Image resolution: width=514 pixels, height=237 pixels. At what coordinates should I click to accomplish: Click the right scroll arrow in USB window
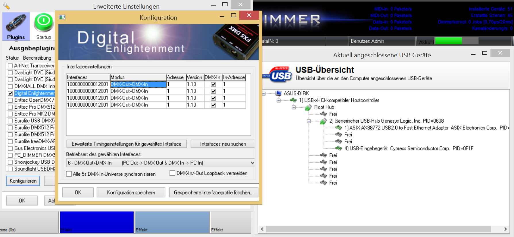[506, 229]
